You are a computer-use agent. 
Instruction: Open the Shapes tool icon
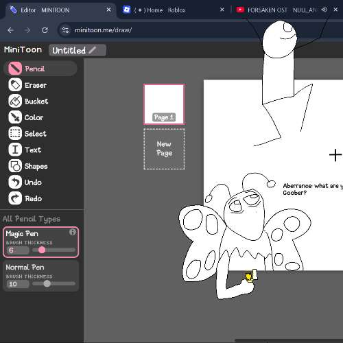(15, 166)
